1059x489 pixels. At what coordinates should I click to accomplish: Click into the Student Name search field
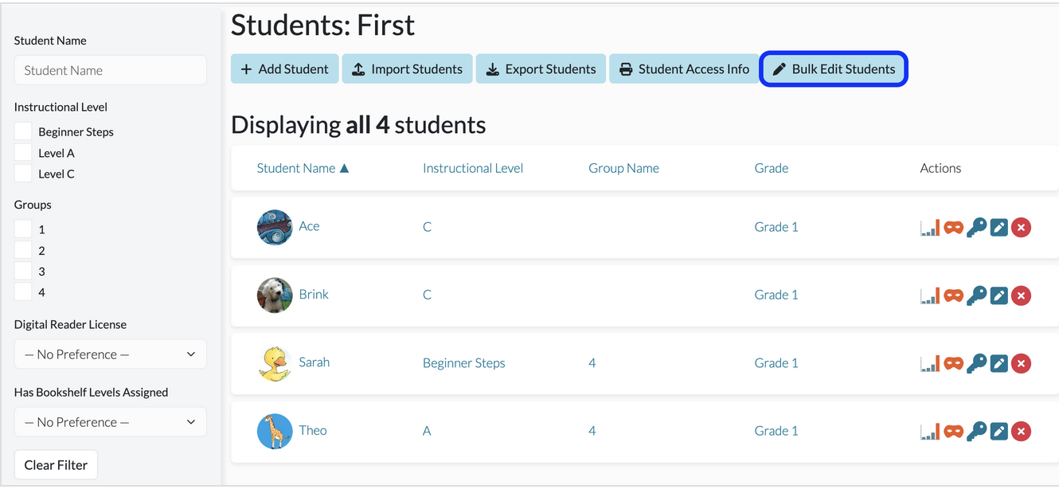110,70
